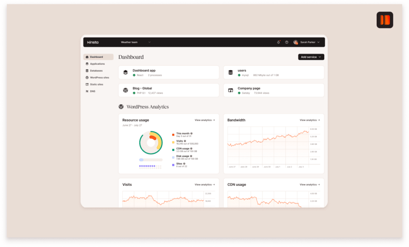Click the orange app icon in top-right corner

pyautogui.click(x=385, y=20)
